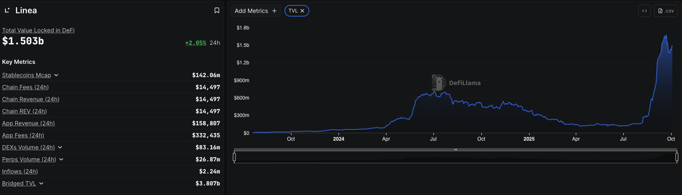Remove TVL metric using its X icon
682x195 pixels.
(302, 11)
